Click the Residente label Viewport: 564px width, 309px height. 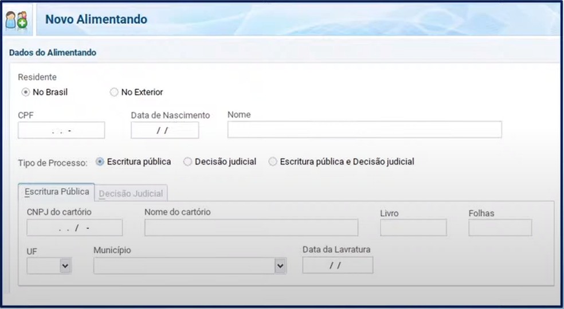[x=37, y=77]
